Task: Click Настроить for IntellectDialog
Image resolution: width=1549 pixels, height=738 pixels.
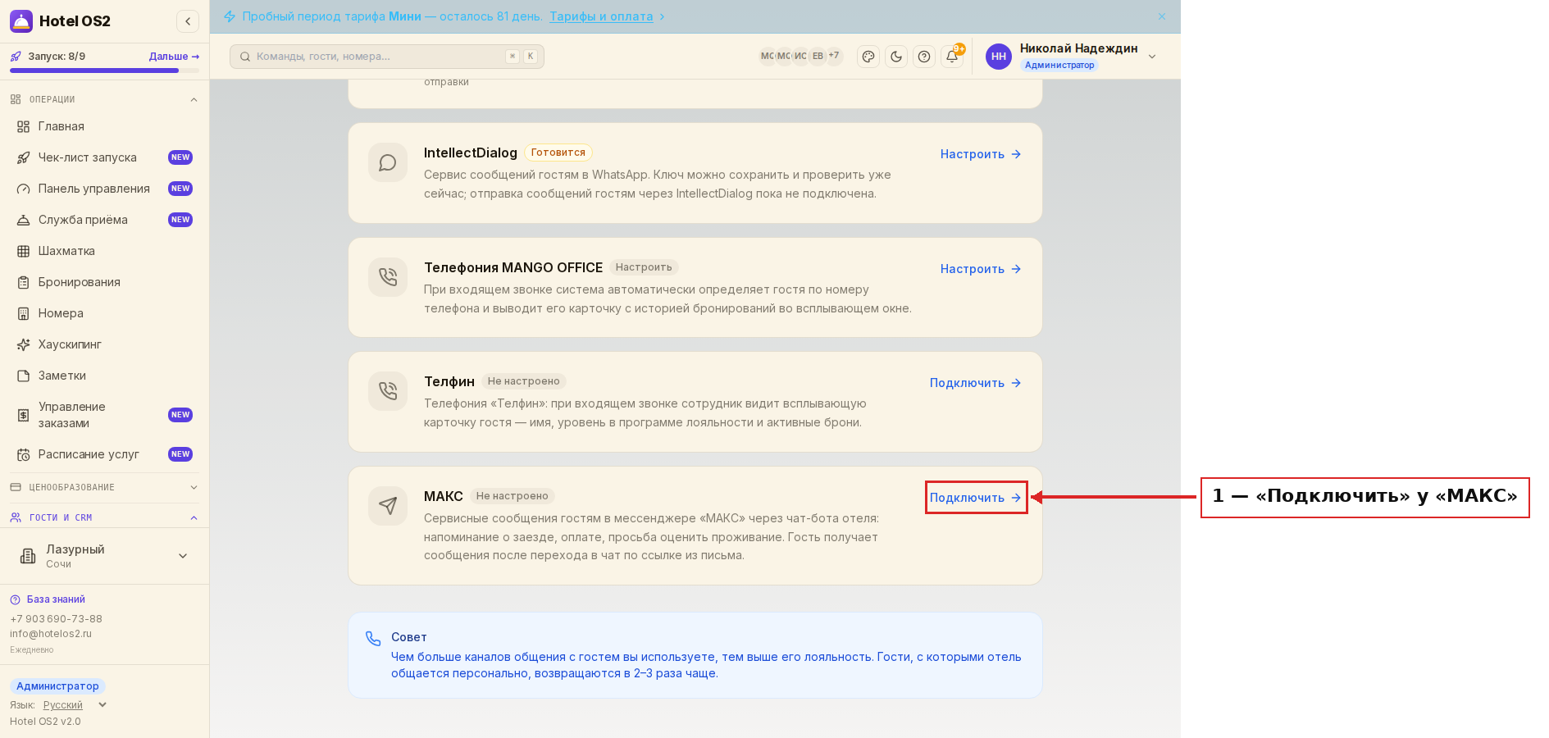Action: [x=981, y=154]
